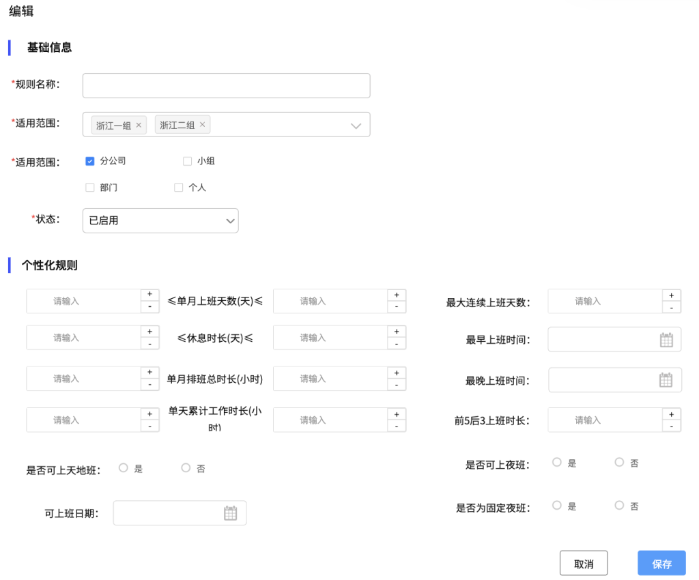699x580 pixels.
Task: Check the 分公司 checkbox
Action: tap(89, 161)
